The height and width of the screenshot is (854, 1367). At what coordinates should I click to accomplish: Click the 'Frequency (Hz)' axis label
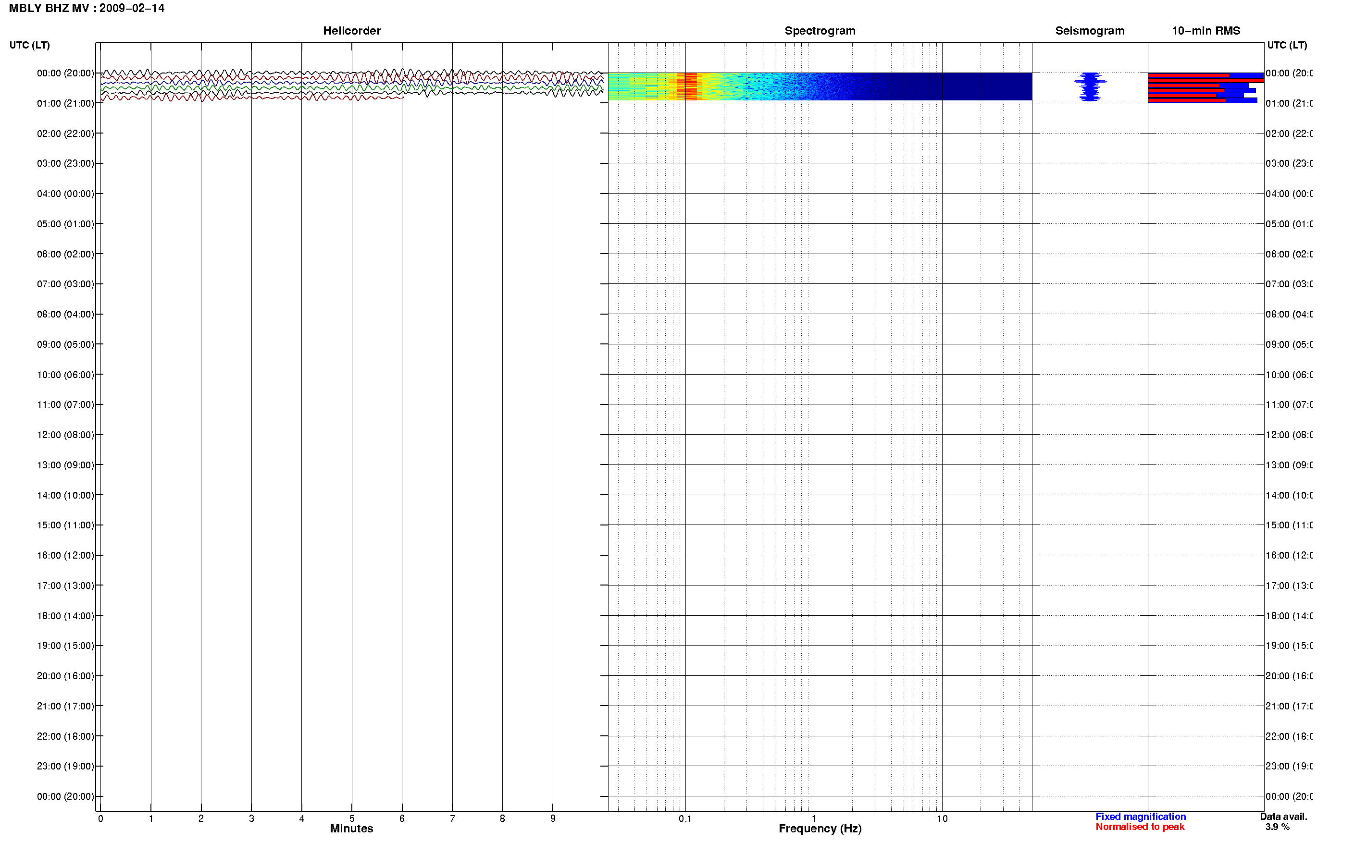[820, 829]
